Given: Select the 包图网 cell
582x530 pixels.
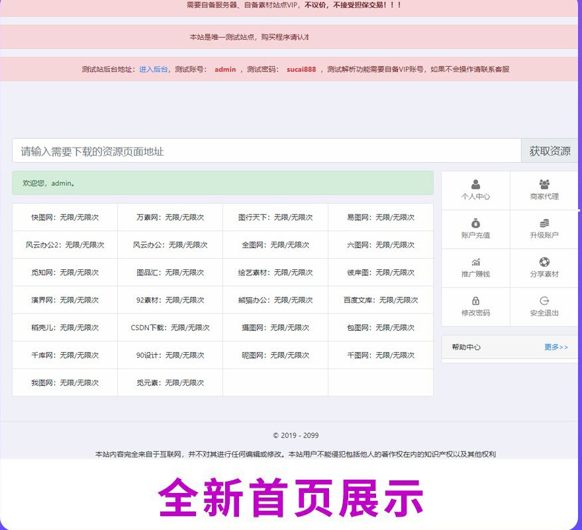Looking at the screenshot, I should pyautogui.click(x=381, y=328).
